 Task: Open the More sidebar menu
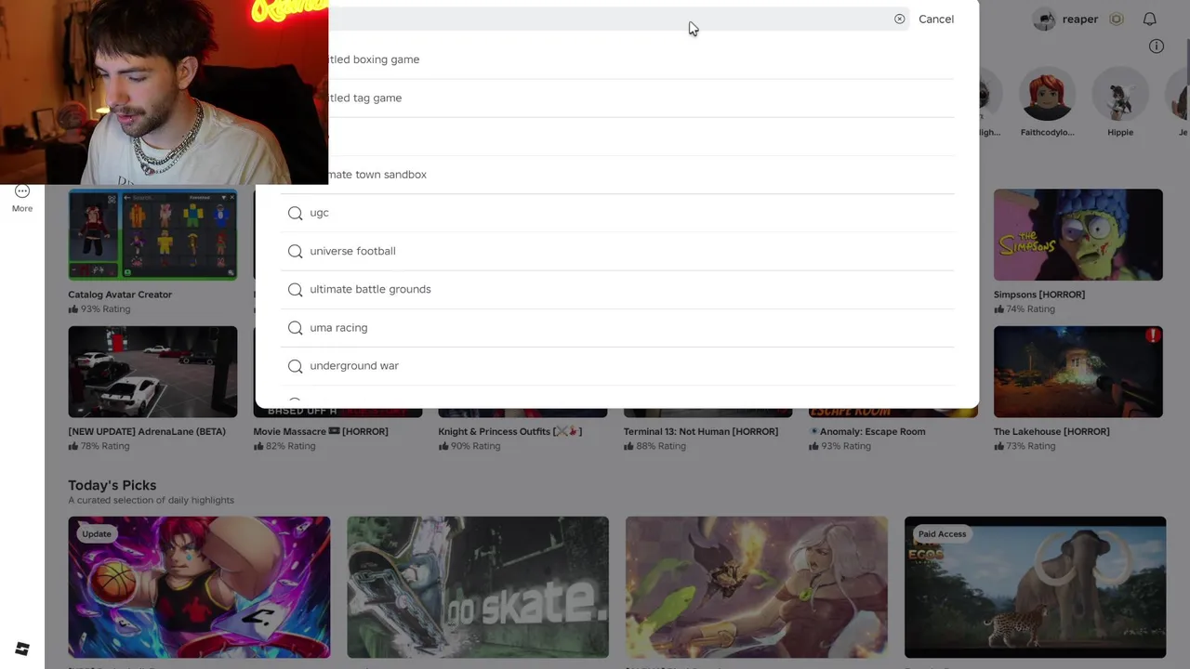click(x=22, y=198)
